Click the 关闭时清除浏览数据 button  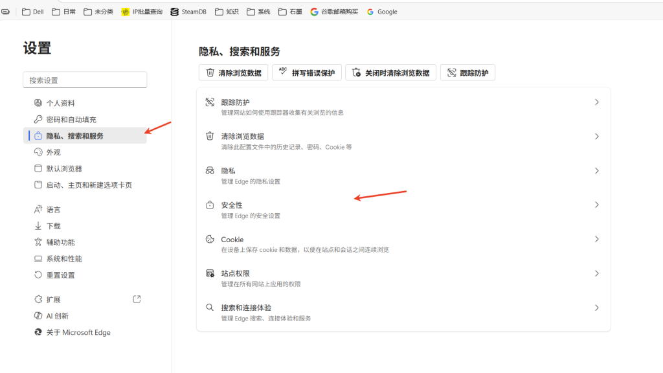[390, 73]
